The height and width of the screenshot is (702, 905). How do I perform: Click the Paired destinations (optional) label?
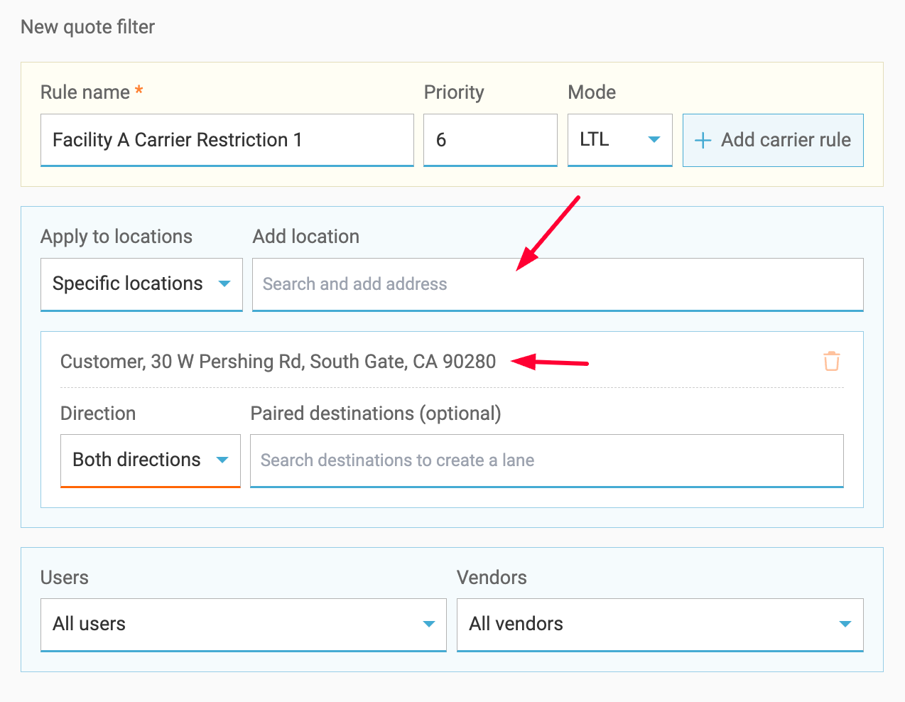click(376, 414)
